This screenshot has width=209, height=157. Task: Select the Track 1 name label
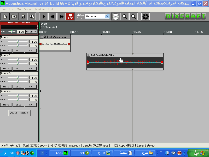[19, 37]
